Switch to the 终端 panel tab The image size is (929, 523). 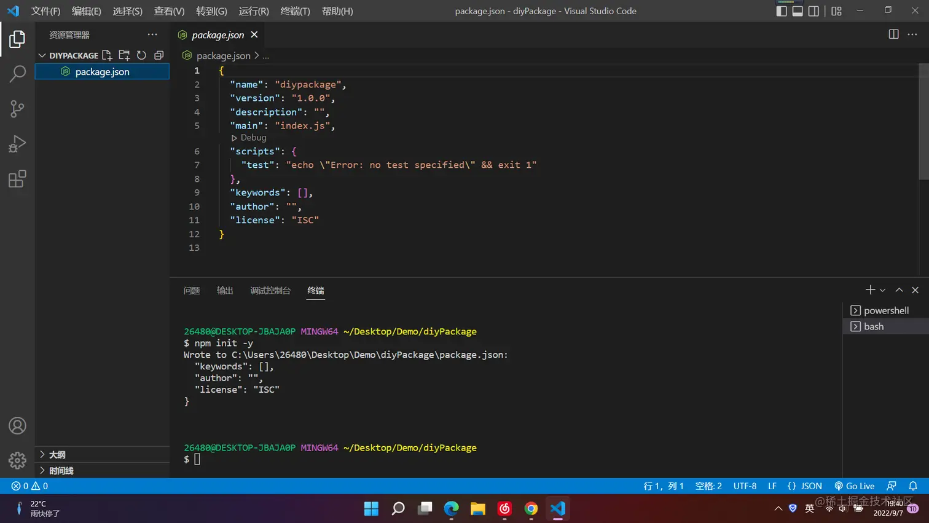316,290
